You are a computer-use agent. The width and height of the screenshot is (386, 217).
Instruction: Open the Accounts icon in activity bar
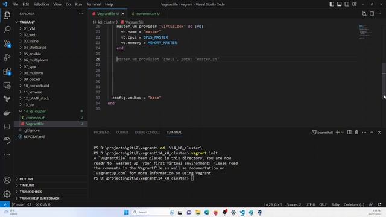(7, 180)
